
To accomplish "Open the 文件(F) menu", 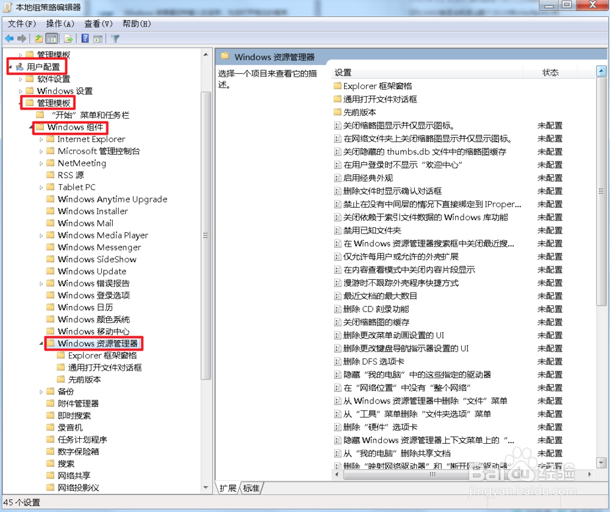I will pos(22,24).
